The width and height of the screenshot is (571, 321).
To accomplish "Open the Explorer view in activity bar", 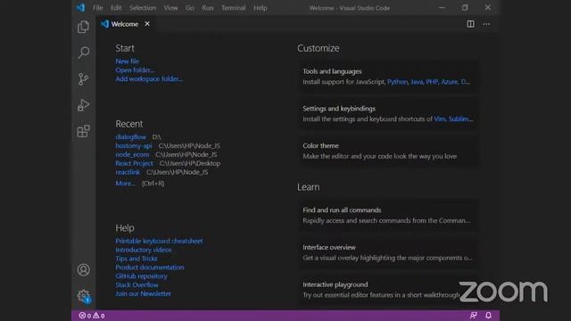I will click(x=83, y=27).
